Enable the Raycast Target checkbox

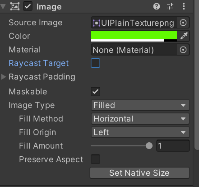click(95, 63)
